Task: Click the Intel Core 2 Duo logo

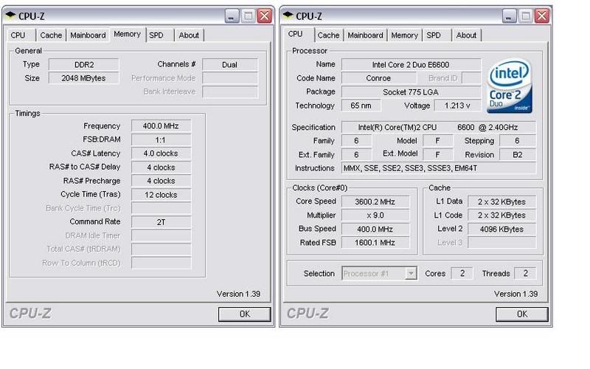Action: point(509,86)
